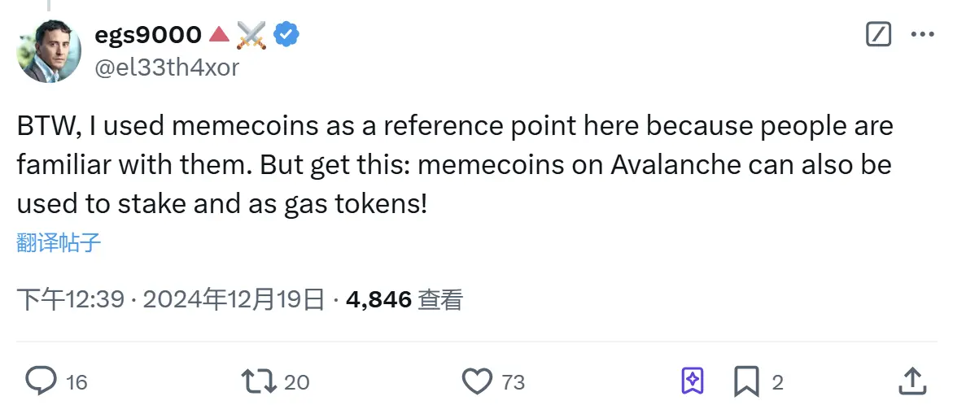The width and height of the screenshot is (953, 405).
Task: Open egs9000's profile avatar photo
Action: (50, 50)
